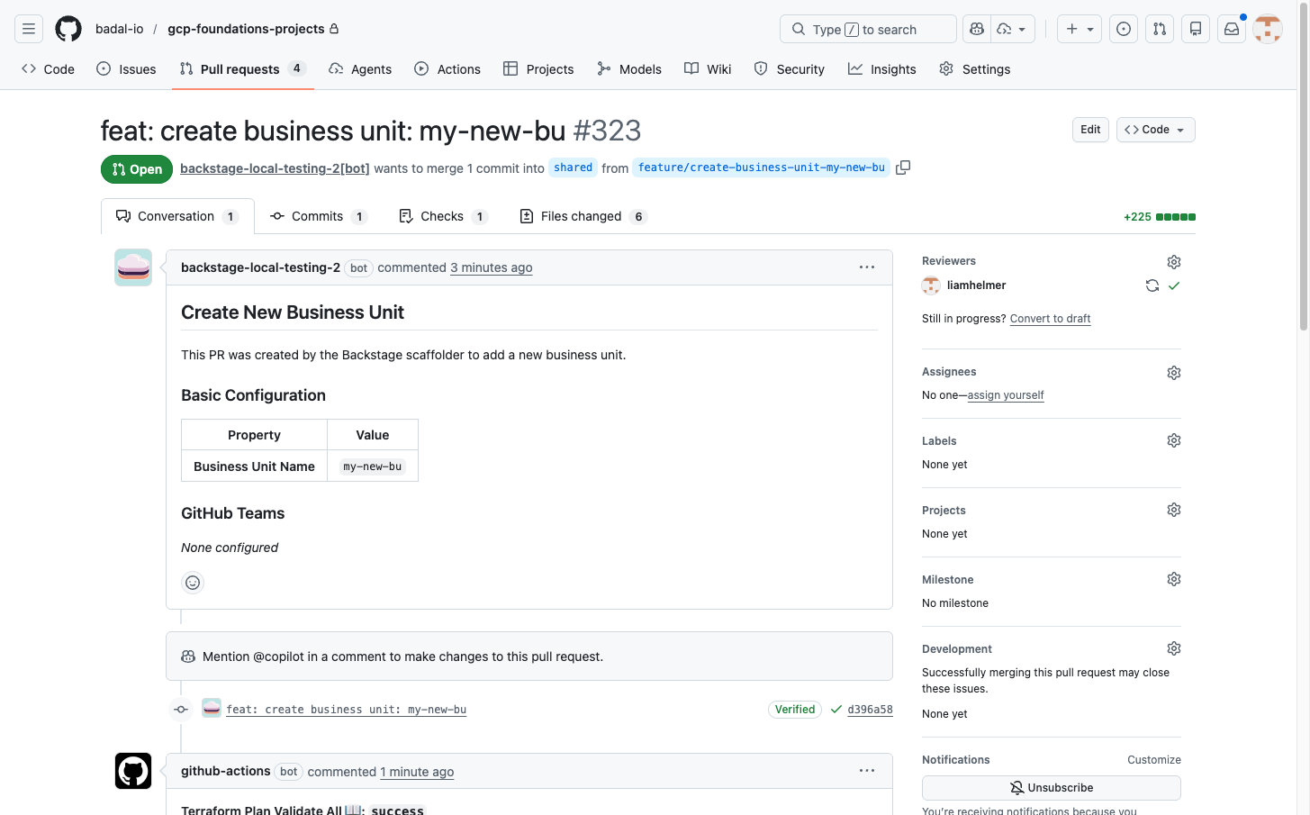
Task: Open the Models repository tab
Action: [629, 69]
